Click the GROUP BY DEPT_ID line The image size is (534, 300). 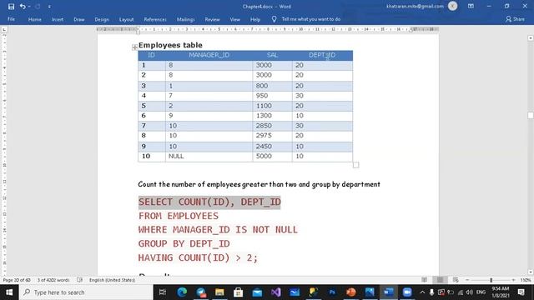[184, 243]
